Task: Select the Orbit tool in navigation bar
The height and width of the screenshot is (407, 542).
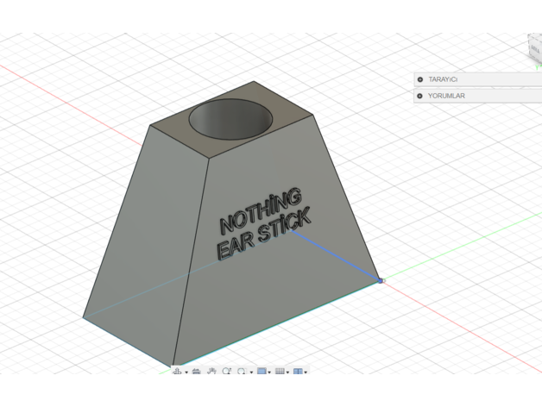Action: pos(178,372)
